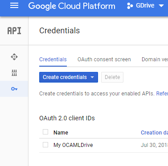Check the My OCAMLDrive row checkbox
The height and width of the screenshot is (166, 168).
45,145
